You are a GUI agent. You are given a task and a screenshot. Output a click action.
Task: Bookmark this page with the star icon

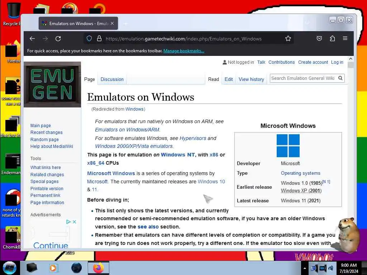pos(288,38)
